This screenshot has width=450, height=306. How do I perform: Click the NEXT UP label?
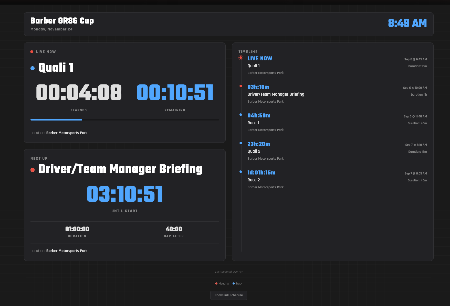click(x=39, y=158)
